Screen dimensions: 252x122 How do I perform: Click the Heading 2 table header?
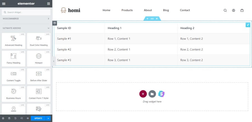tap(214, 28)
